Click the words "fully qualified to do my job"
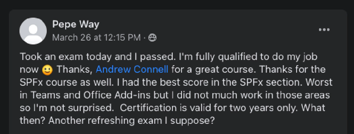This screenshot has height=134, width=354. (x=252, y=57)
